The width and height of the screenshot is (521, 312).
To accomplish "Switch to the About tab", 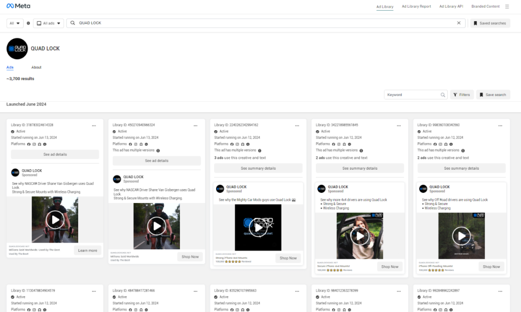I will 36,67.
